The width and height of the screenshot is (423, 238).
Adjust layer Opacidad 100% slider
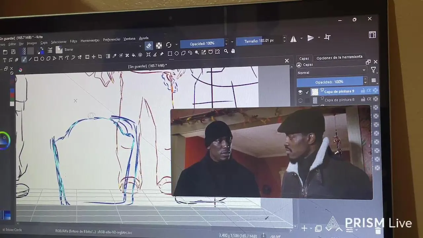tap(329, 82)
